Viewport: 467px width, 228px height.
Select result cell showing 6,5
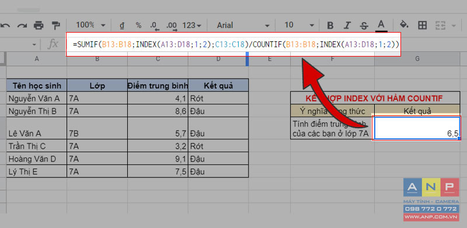pos(417,128)
